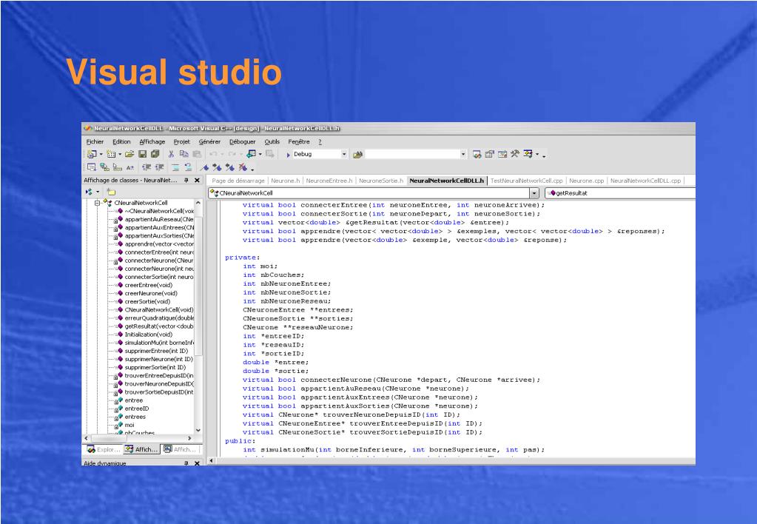Viewport: 757px width, 524px height.
Task: Select creerNeurone(void) in class tree
Action: coord(151,293)
